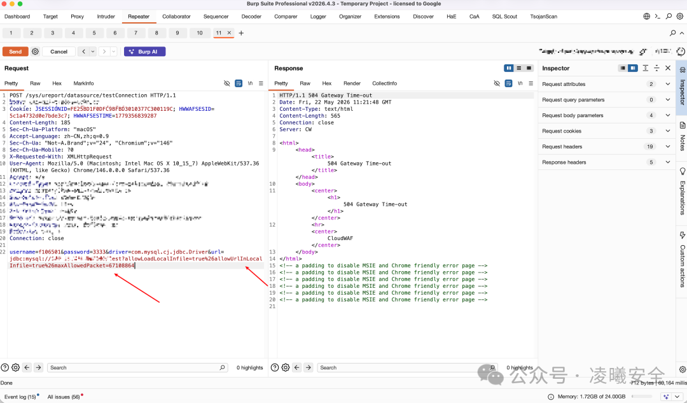Open the Collaborator tab
This screenshot has height=403, width=687.
(x=177, y=17)
